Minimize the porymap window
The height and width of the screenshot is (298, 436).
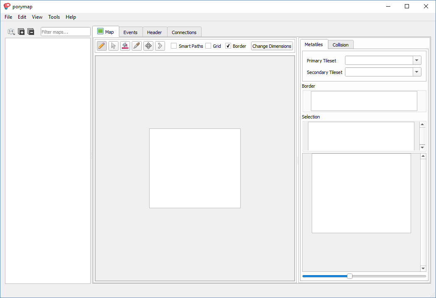point(388,6)
